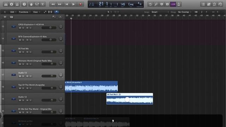Adjust the vertical zoom slider
Screen dimensions: 226x127
coord(207,12)
